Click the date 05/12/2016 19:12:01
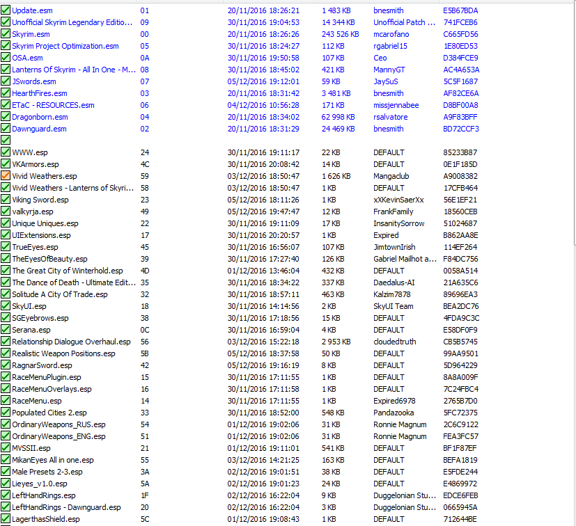Image resolution: width=576 pixels, height=526 pixels. click(x=263, y=81)
